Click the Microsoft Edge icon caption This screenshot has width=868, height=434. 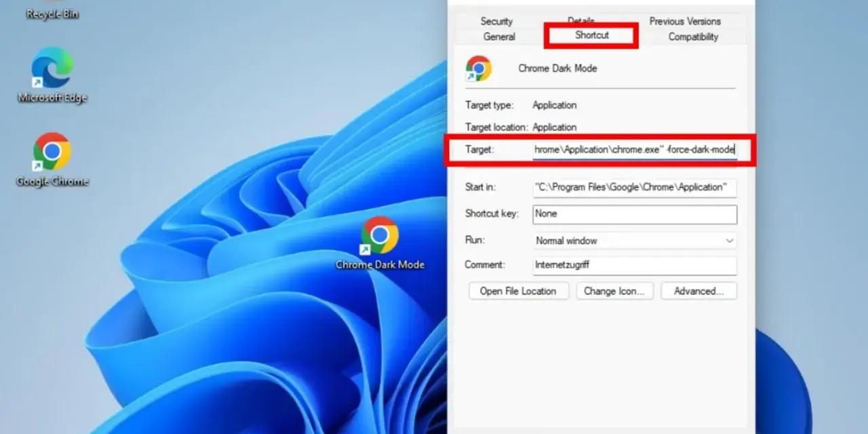52,98
